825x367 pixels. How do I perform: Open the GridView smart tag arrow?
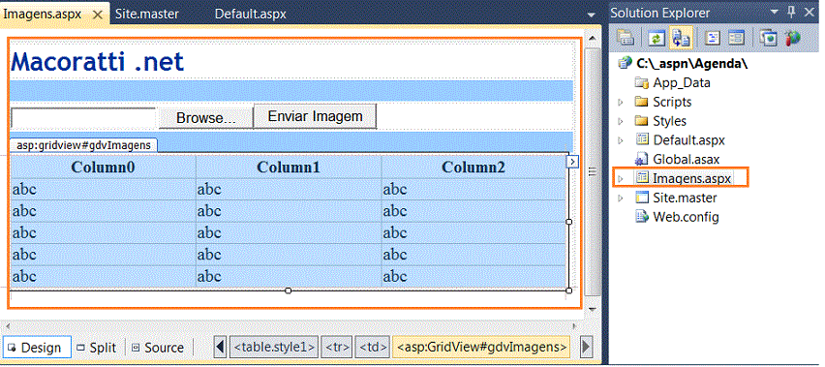[572, 162]
